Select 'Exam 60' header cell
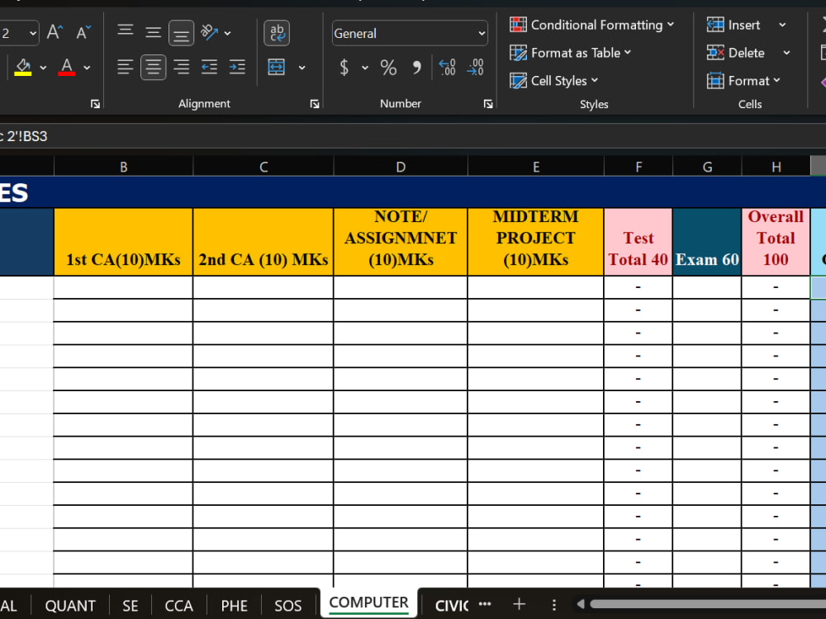Viewport: 826px width, 619px height. [707, 242]
